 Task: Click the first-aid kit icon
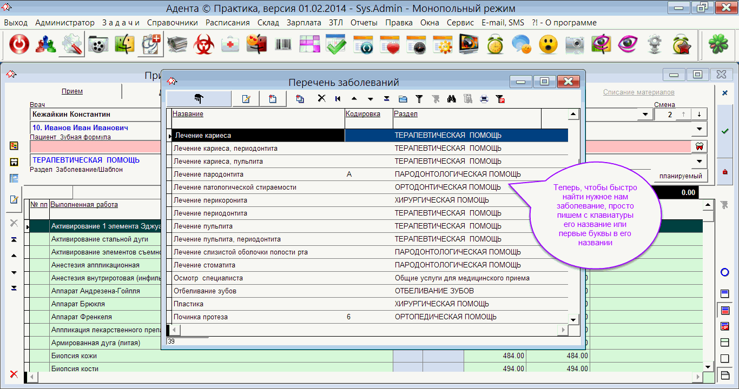(x=230, y=45)
